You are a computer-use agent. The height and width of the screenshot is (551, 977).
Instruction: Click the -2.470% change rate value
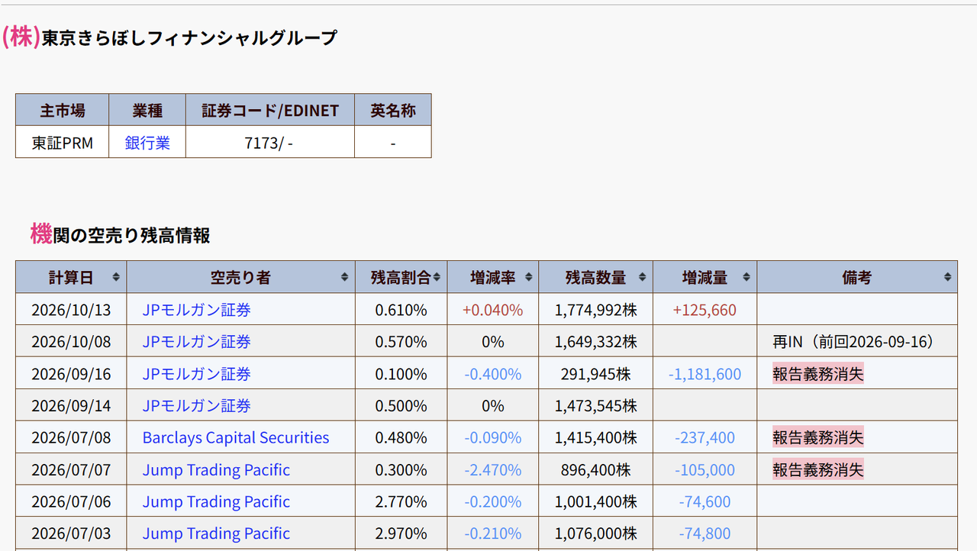493,470
